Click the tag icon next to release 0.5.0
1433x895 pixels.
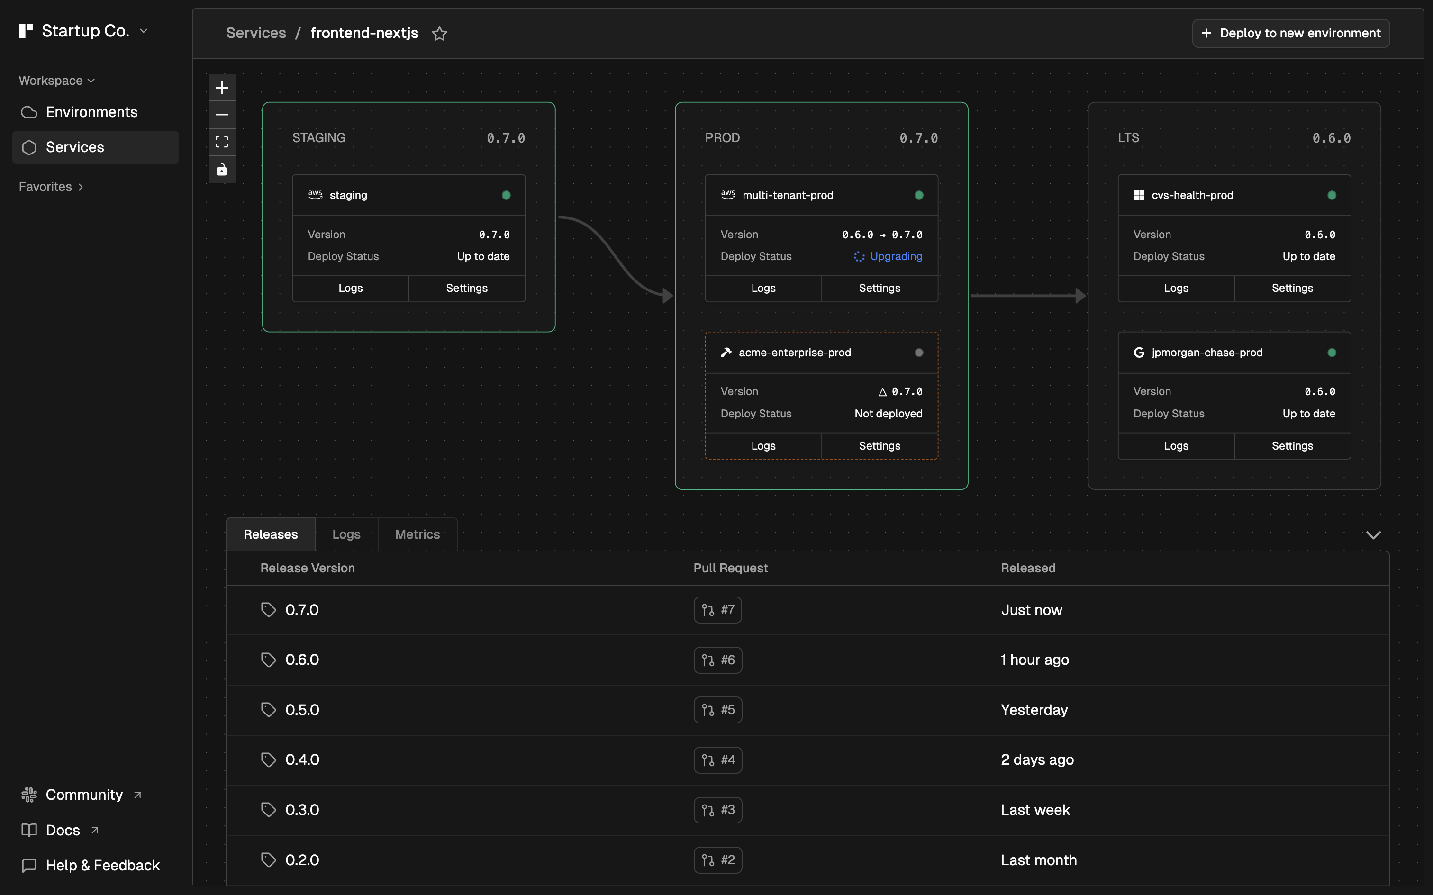pos(268,710)
